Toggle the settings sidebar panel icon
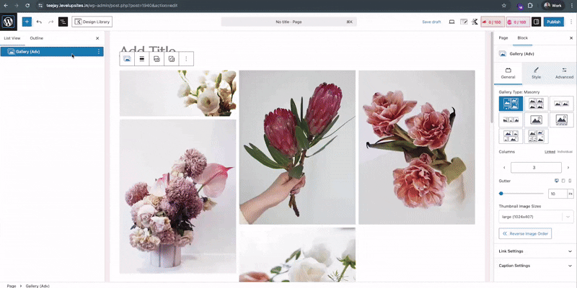 click(x=536, y=22)
